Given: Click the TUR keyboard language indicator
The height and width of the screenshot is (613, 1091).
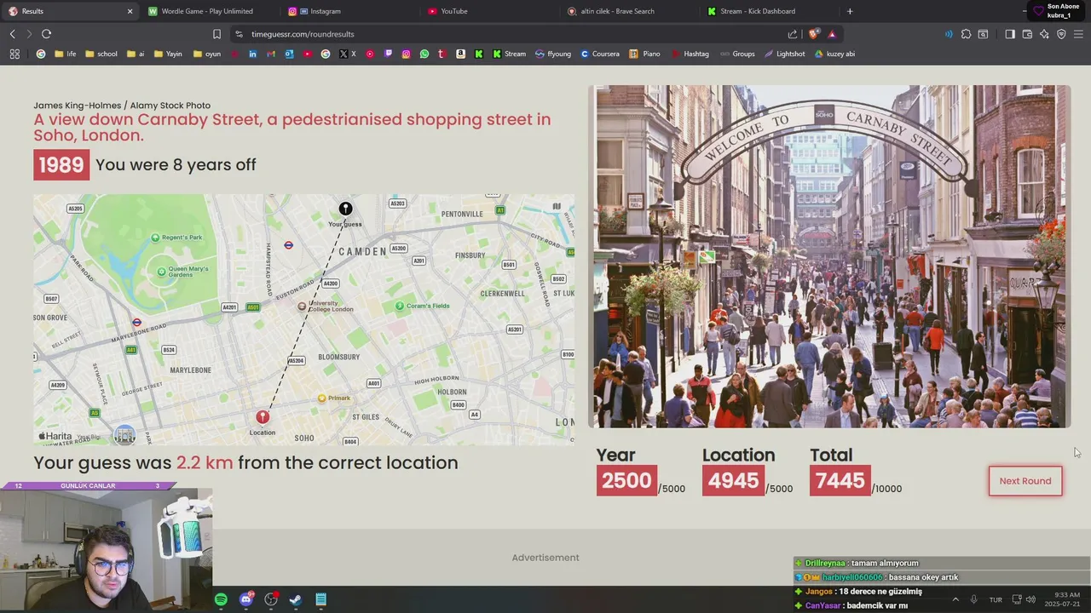Looking at the screenshot, I should 996,599.
